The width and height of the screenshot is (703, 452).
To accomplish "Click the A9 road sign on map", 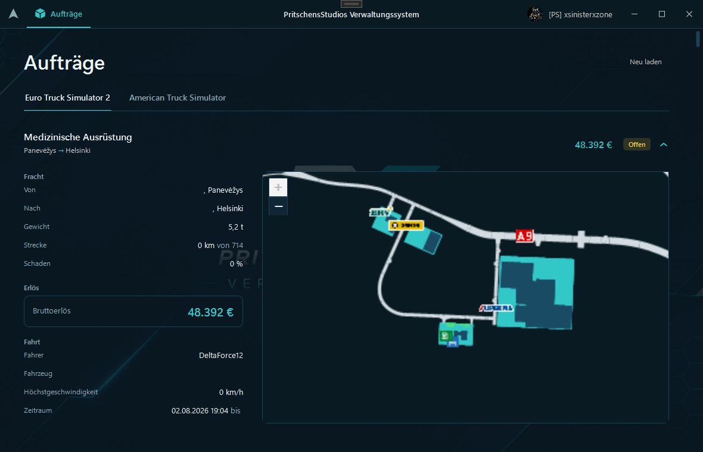I will (x=524, y=236).
